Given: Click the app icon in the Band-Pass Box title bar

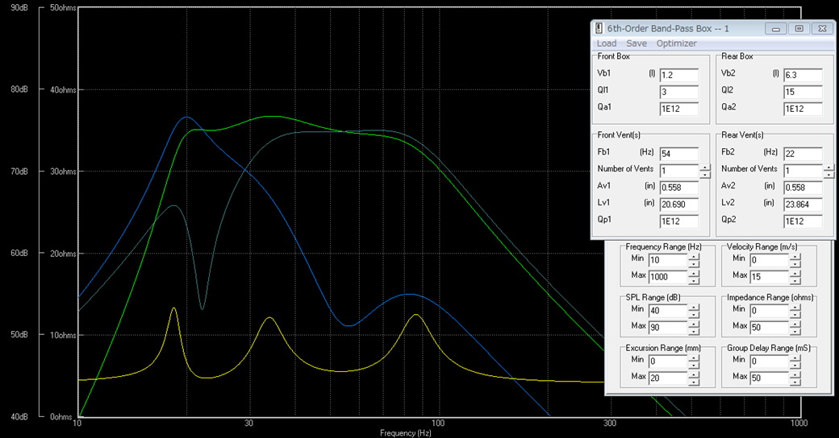Looking at the screenshot, I should click(599, 28).
